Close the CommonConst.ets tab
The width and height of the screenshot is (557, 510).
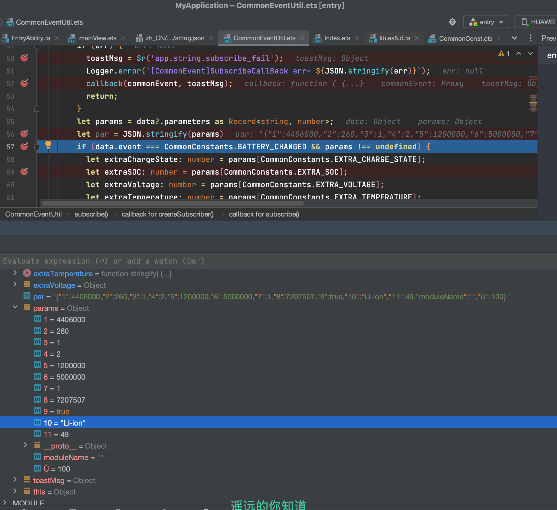tap(499, 38)
